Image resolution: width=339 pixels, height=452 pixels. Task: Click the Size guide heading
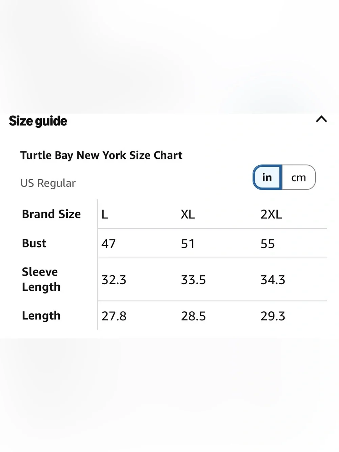point(38,121)
